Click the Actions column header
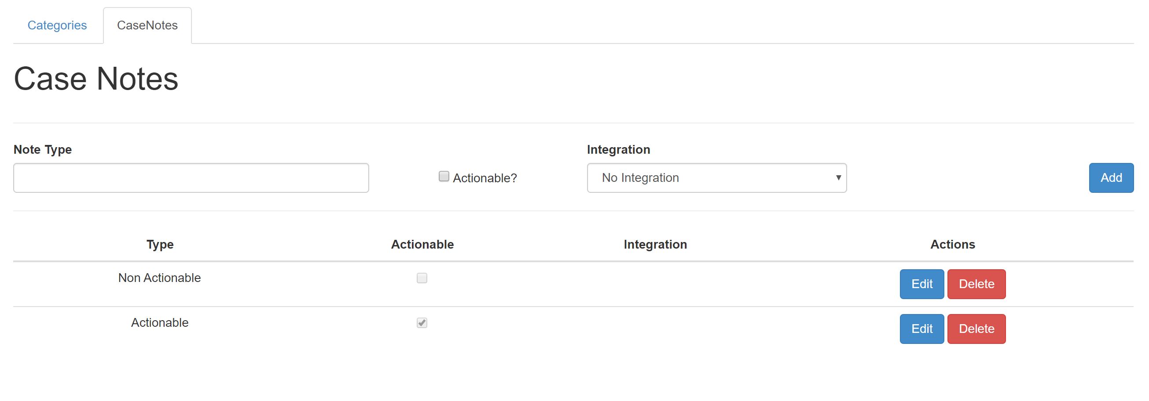This screenshot has width=1149, height=401. [952, 244]
